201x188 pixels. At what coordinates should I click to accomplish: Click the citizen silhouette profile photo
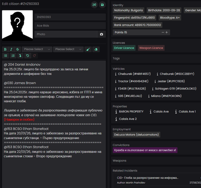point(17,25)
